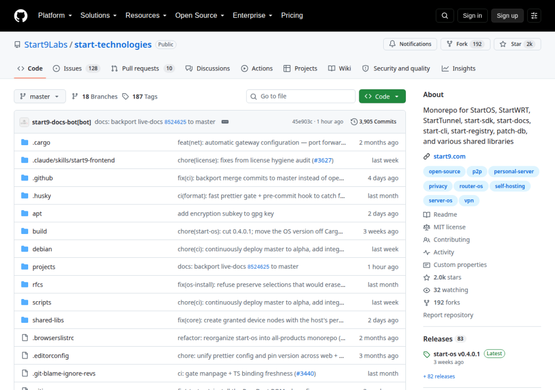This screenshot has height=390, width=555.
Task: Open the build folder icon
Action: (24, 231)
